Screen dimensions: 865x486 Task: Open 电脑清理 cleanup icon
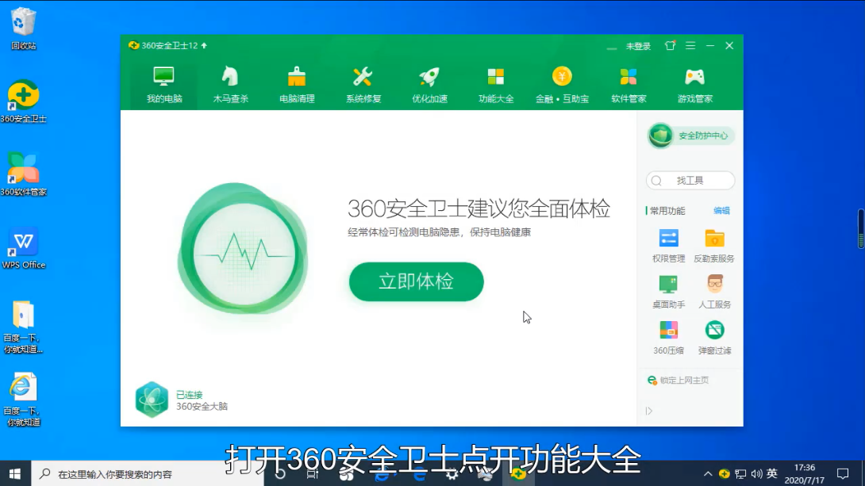coord(297,78)
